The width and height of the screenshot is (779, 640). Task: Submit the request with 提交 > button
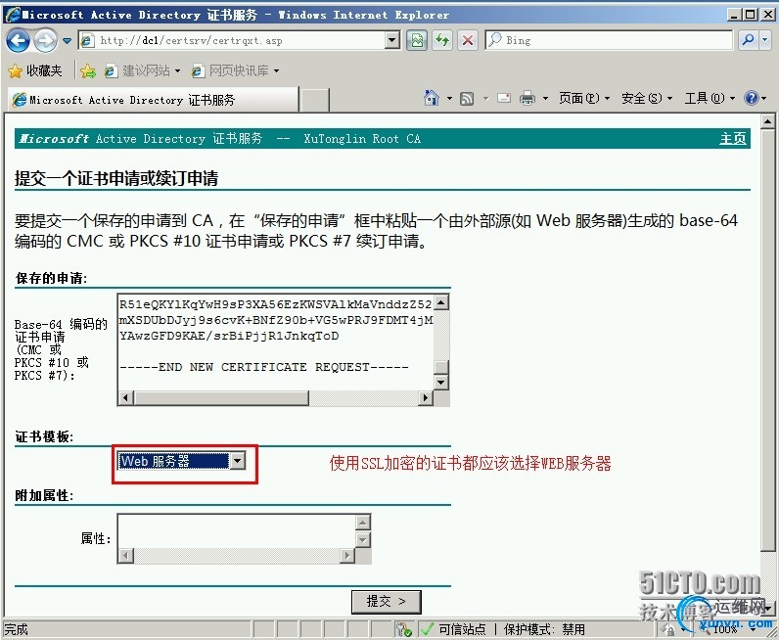[x=386, y=602]
